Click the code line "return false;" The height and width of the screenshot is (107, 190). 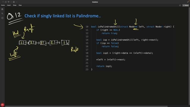coord(110,46)
